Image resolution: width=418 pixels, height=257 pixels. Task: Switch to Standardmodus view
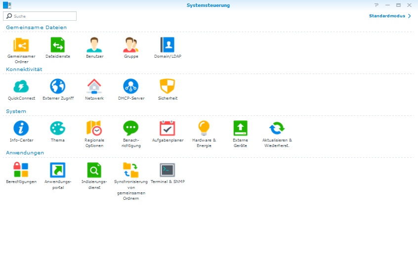tap(390, 16)
